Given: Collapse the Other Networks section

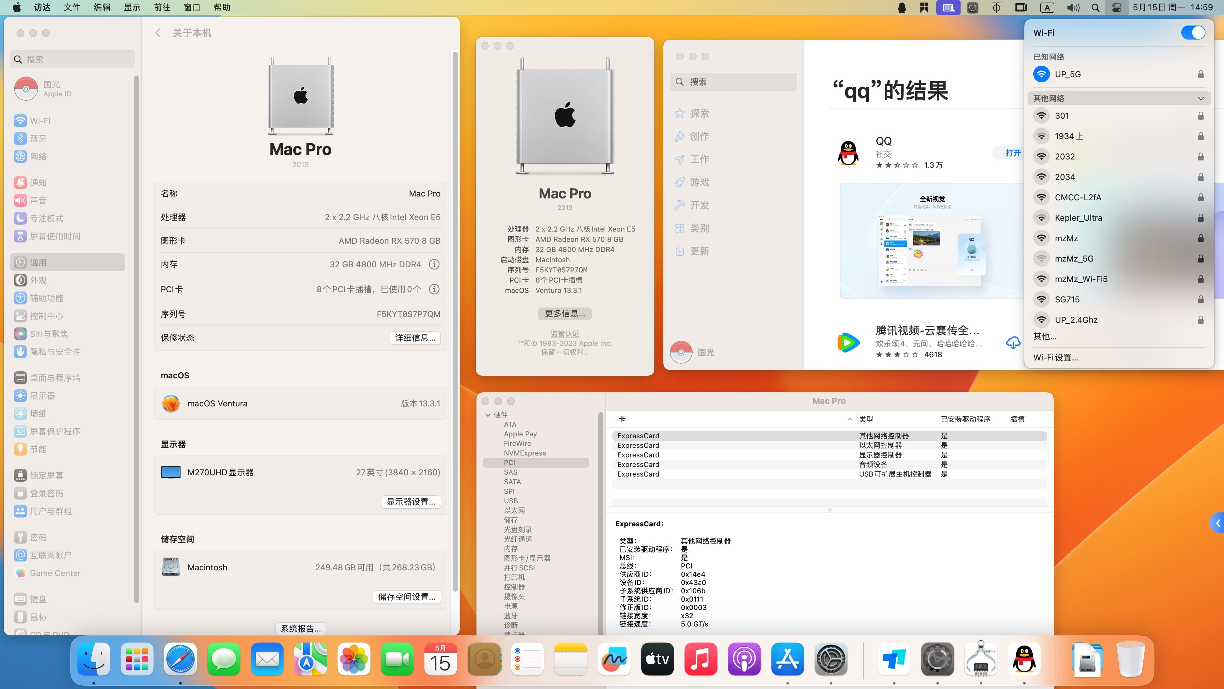Looking at the screenshot, I should pos(1201,98).
